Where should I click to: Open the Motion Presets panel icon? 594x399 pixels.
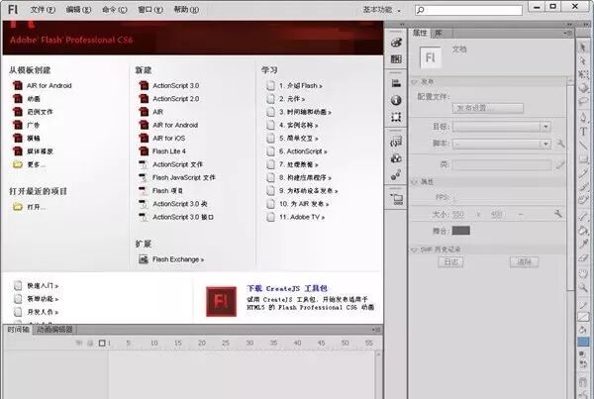(x=396, y=174)
